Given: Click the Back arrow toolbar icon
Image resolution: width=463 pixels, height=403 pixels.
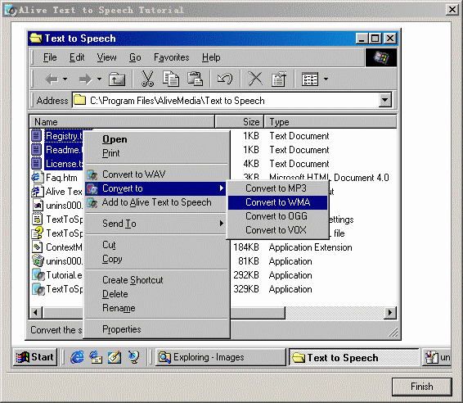Looking at the screenshot, I should point(52,79).
